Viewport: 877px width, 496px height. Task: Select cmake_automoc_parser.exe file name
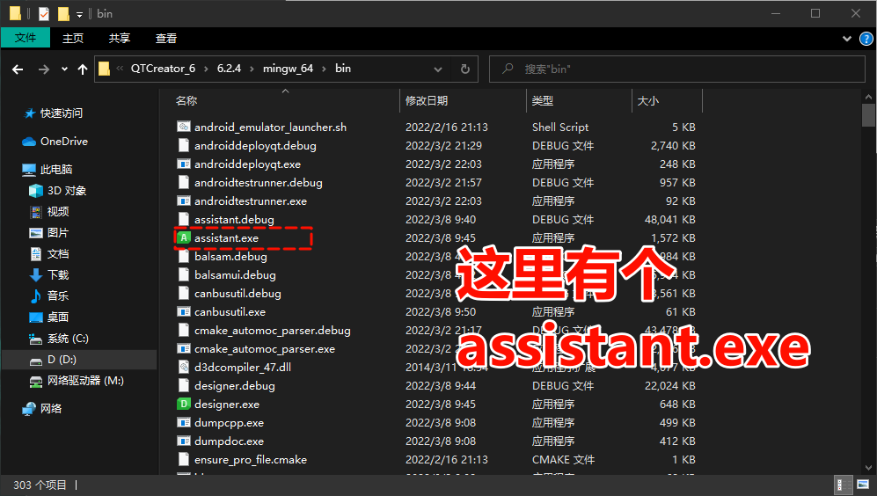(265, 348)
